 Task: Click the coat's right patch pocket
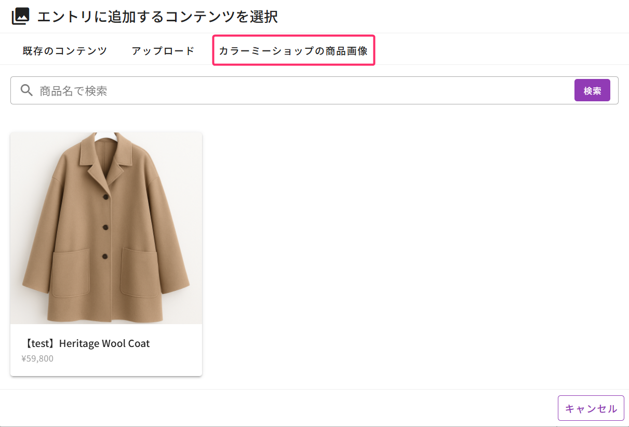point(139,272)
